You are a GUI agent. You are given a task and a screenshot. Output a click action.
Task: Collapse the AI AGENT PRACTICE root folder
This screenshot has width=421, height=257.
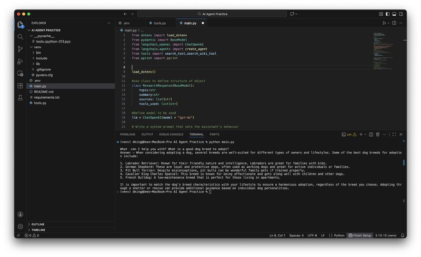pyautogui.click(x=29, y=30)
